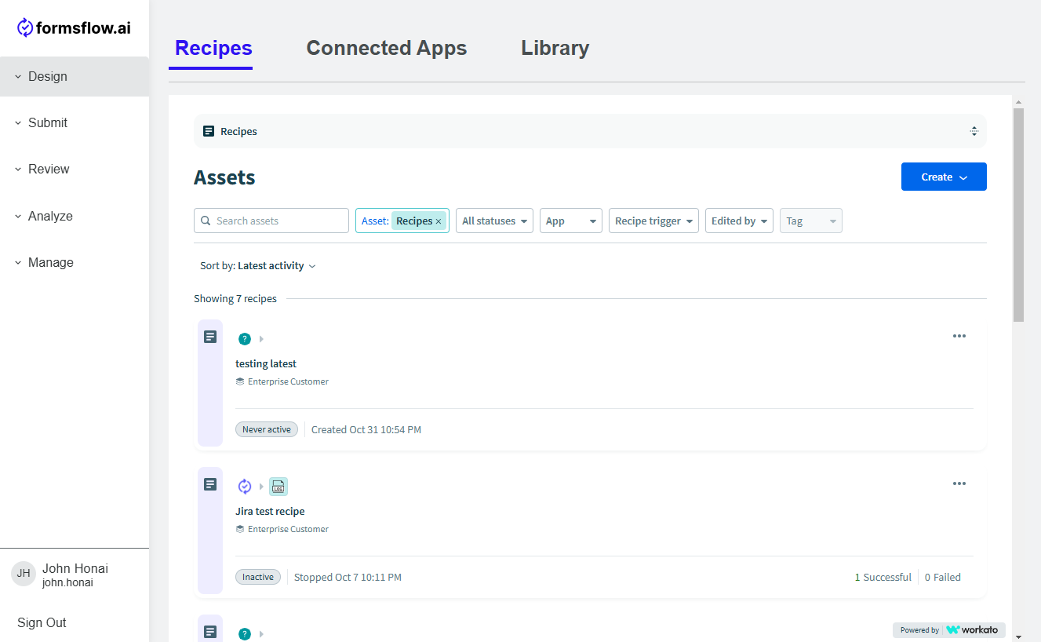
Task: Click Sign Out in the sidebar
Action: click(42, 622)
